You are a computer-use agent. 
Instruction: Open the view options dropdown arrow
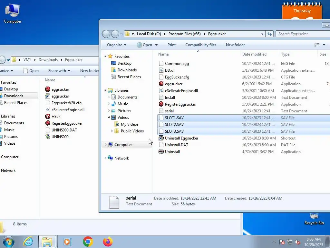324,45
